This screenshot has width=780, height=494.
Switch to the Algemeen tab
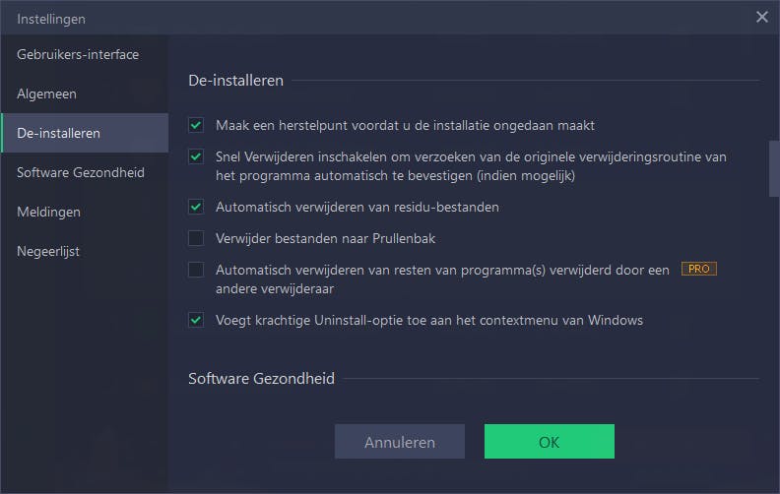(46, 93)
